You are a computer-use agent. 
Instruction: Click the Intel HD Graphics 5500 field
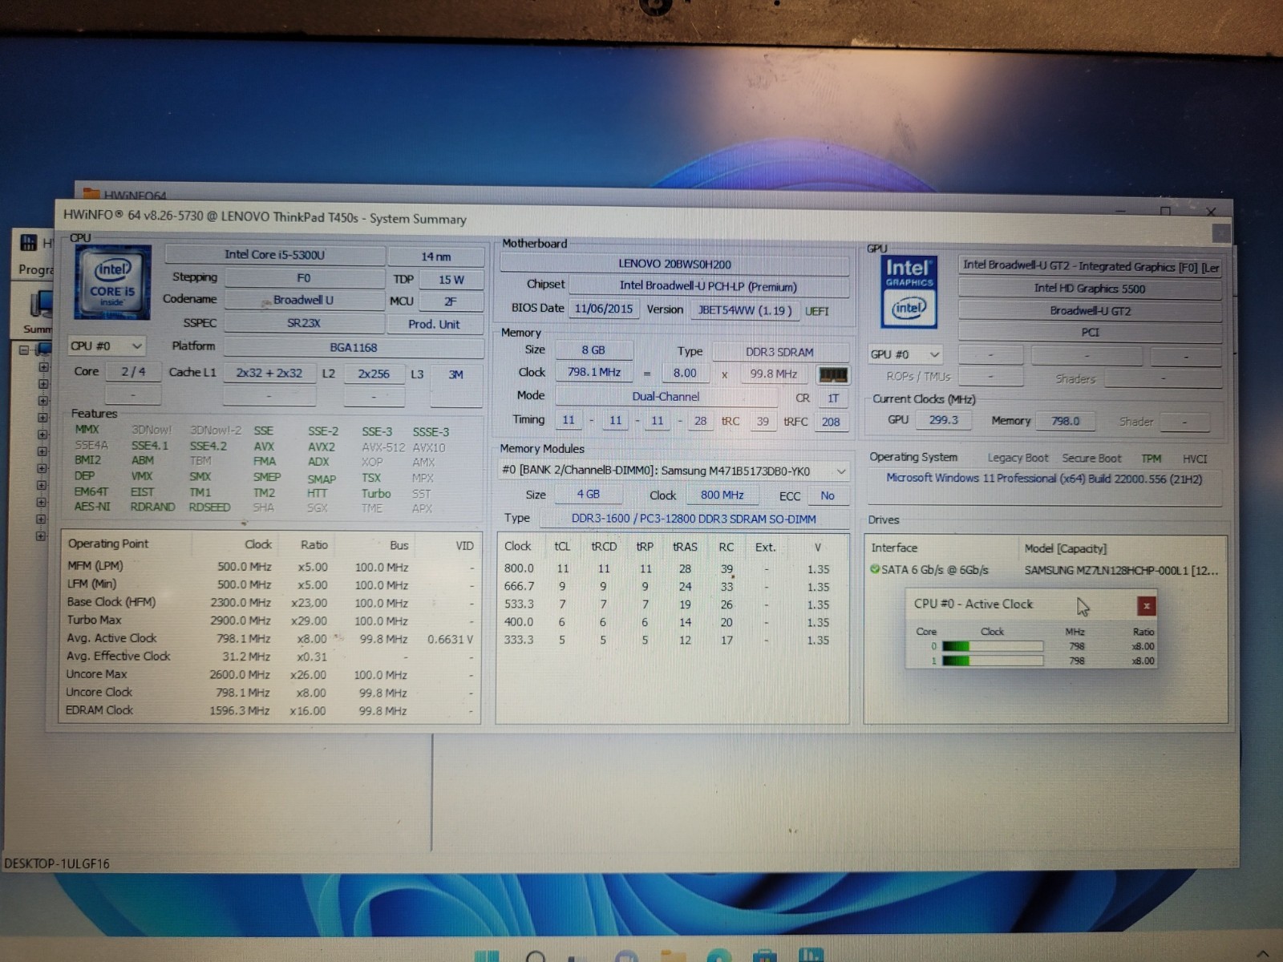click(1090, 288)
